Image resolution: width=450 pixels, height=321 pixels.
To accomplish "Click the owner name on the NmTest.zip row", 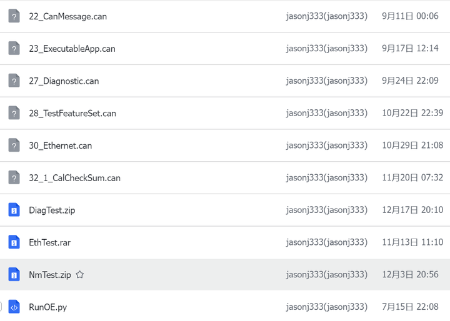I will point(326,275).
